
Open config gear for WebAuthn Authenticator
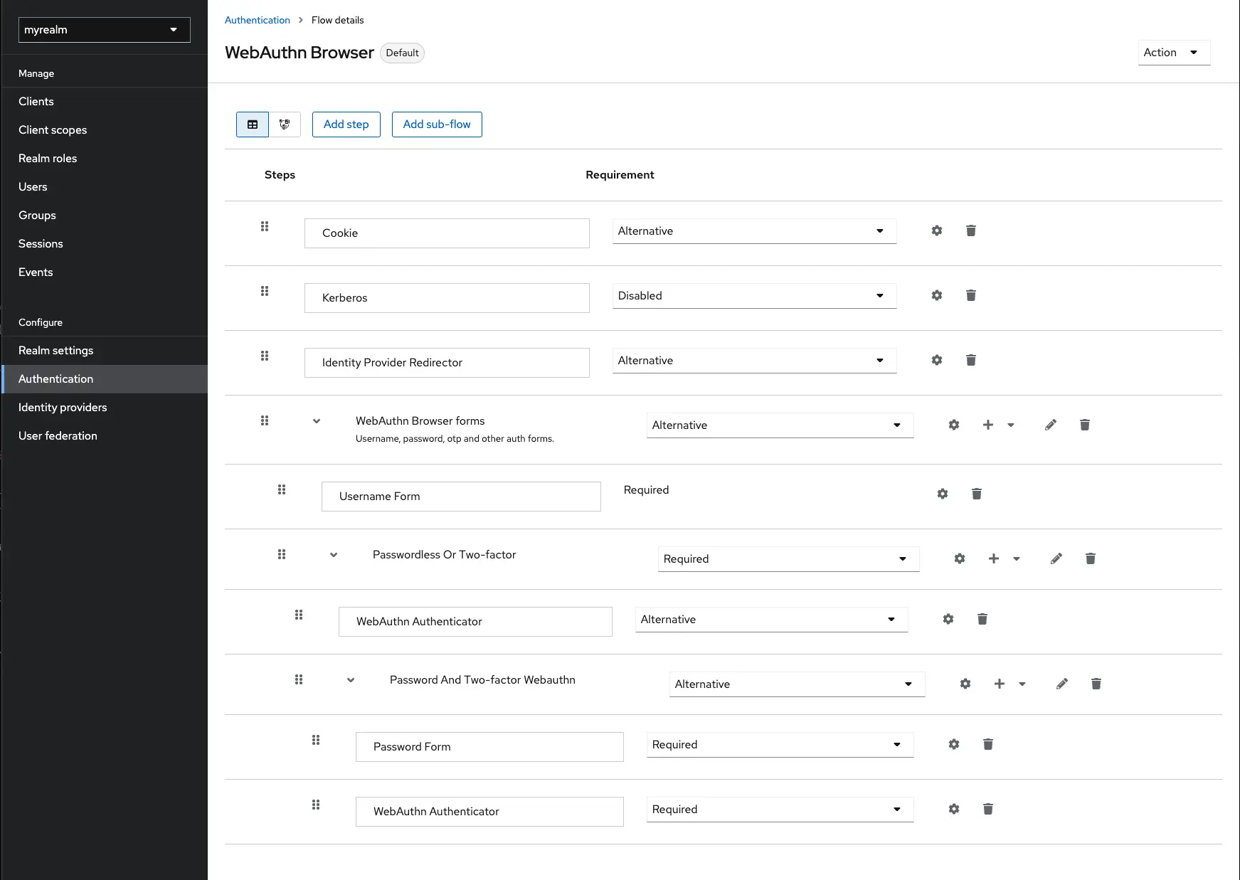coord(948,619)
